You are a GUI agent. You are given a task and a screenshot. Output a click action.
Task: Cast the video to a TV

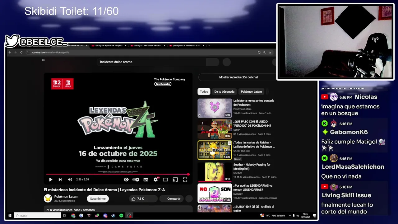175,180
